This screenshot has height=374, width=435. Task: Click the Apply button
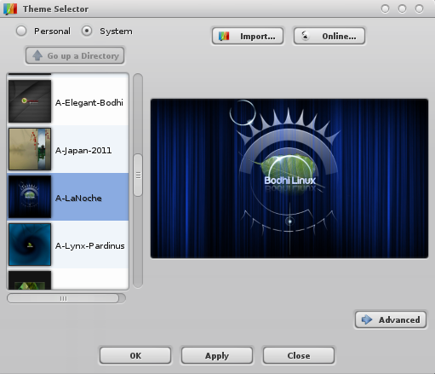[x=217, y=355]
